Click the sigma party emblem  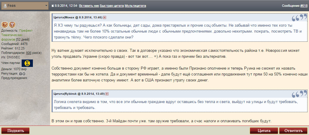27,63
